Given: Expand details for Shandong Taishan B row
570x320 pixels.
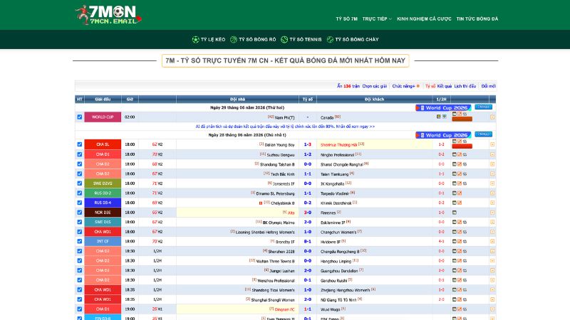Looking at the screenshot, I should pos(492,164).
